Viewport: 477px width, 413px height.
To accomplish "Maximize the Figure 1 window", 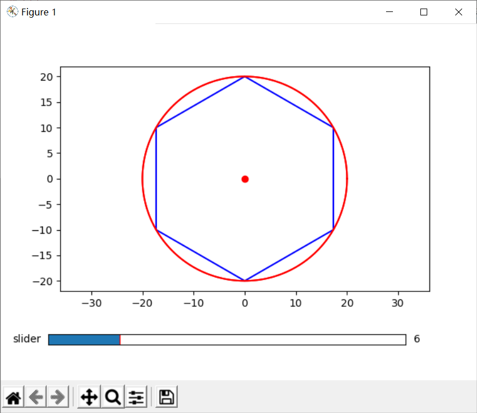I will 424,12.
